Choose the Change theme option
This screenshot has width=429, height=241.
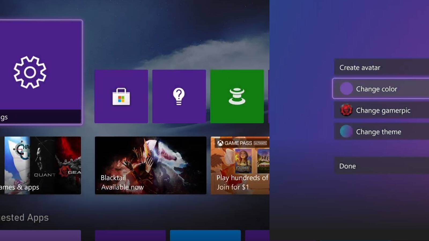point(379,132)
